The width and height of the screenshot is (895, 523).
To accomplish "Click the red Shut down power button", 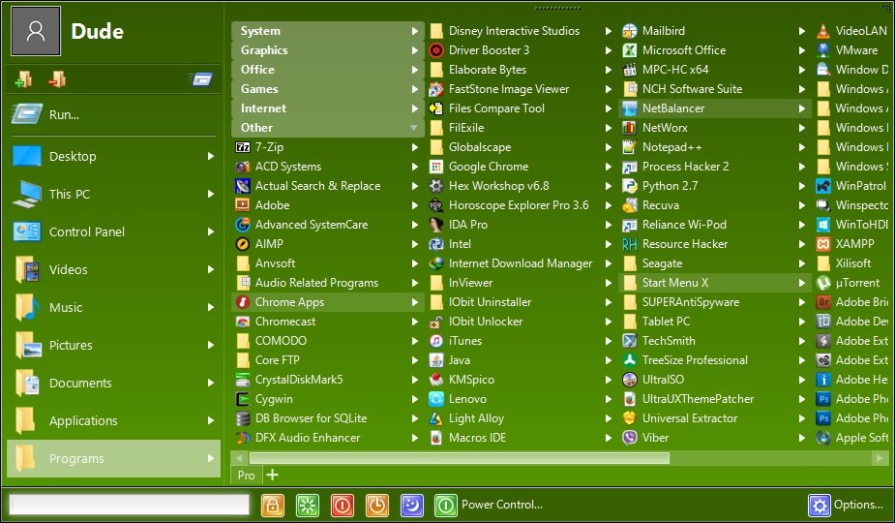I will click(342, 506).
